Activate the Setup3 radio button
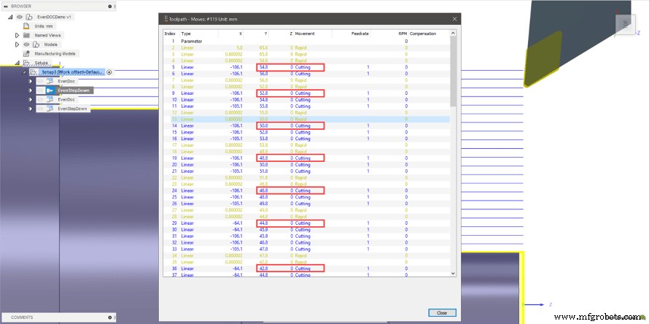The height and width of the screenshot is (324, 649). click(x=109, y=72)
